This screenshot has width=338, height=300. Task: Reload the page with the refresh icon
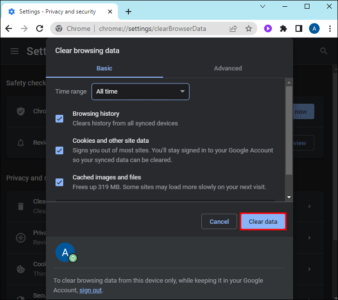point(40,28)
